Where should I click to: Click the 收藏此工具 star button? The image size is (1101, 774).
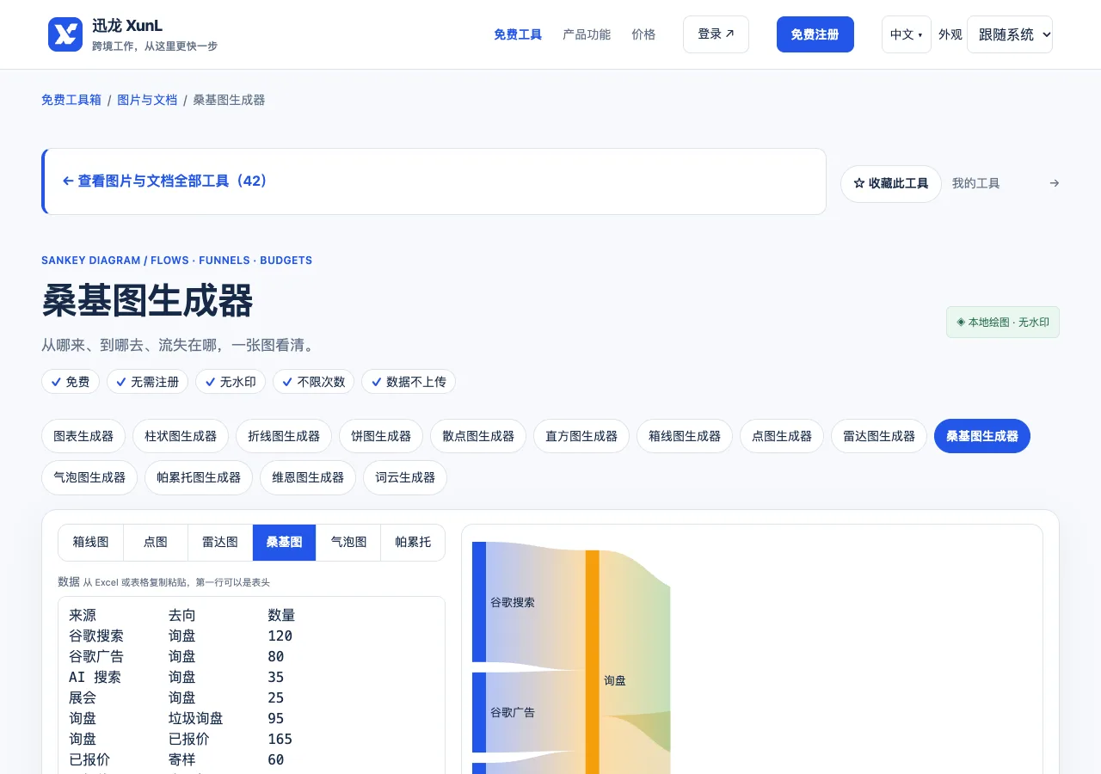[x=891, y=184]
